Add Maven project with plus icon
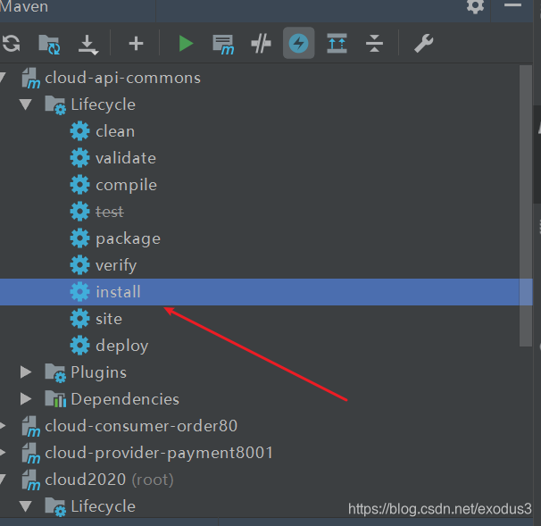Screen dimensions: 541x526 (x=136, y=44)
